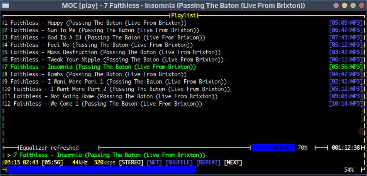Click the [03:42|MP3] duration tag

[346, 52]
